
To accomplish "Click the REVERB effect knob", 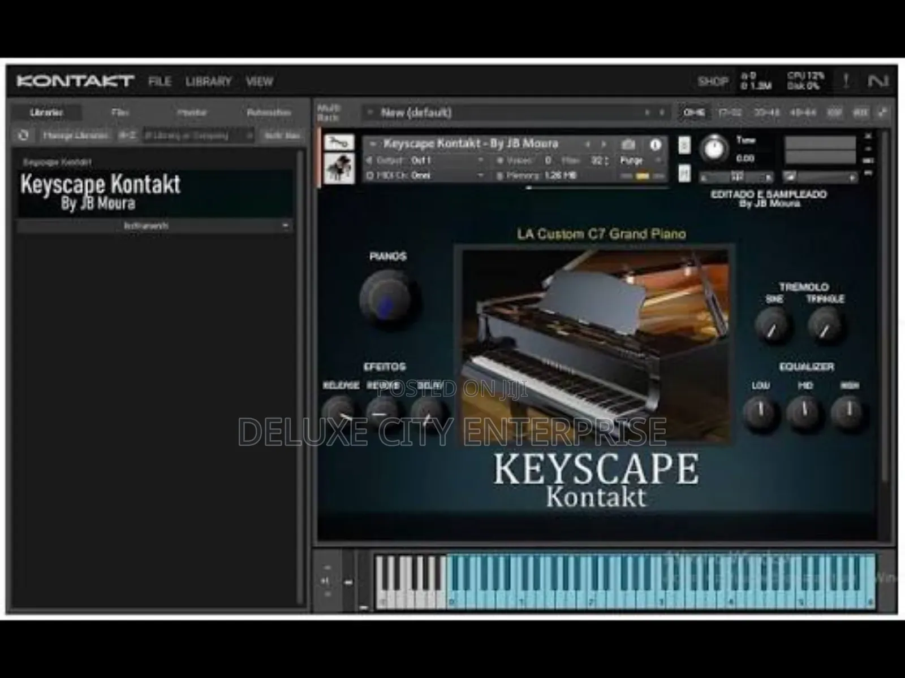I will pyautogui.click(x=383, y=414).
